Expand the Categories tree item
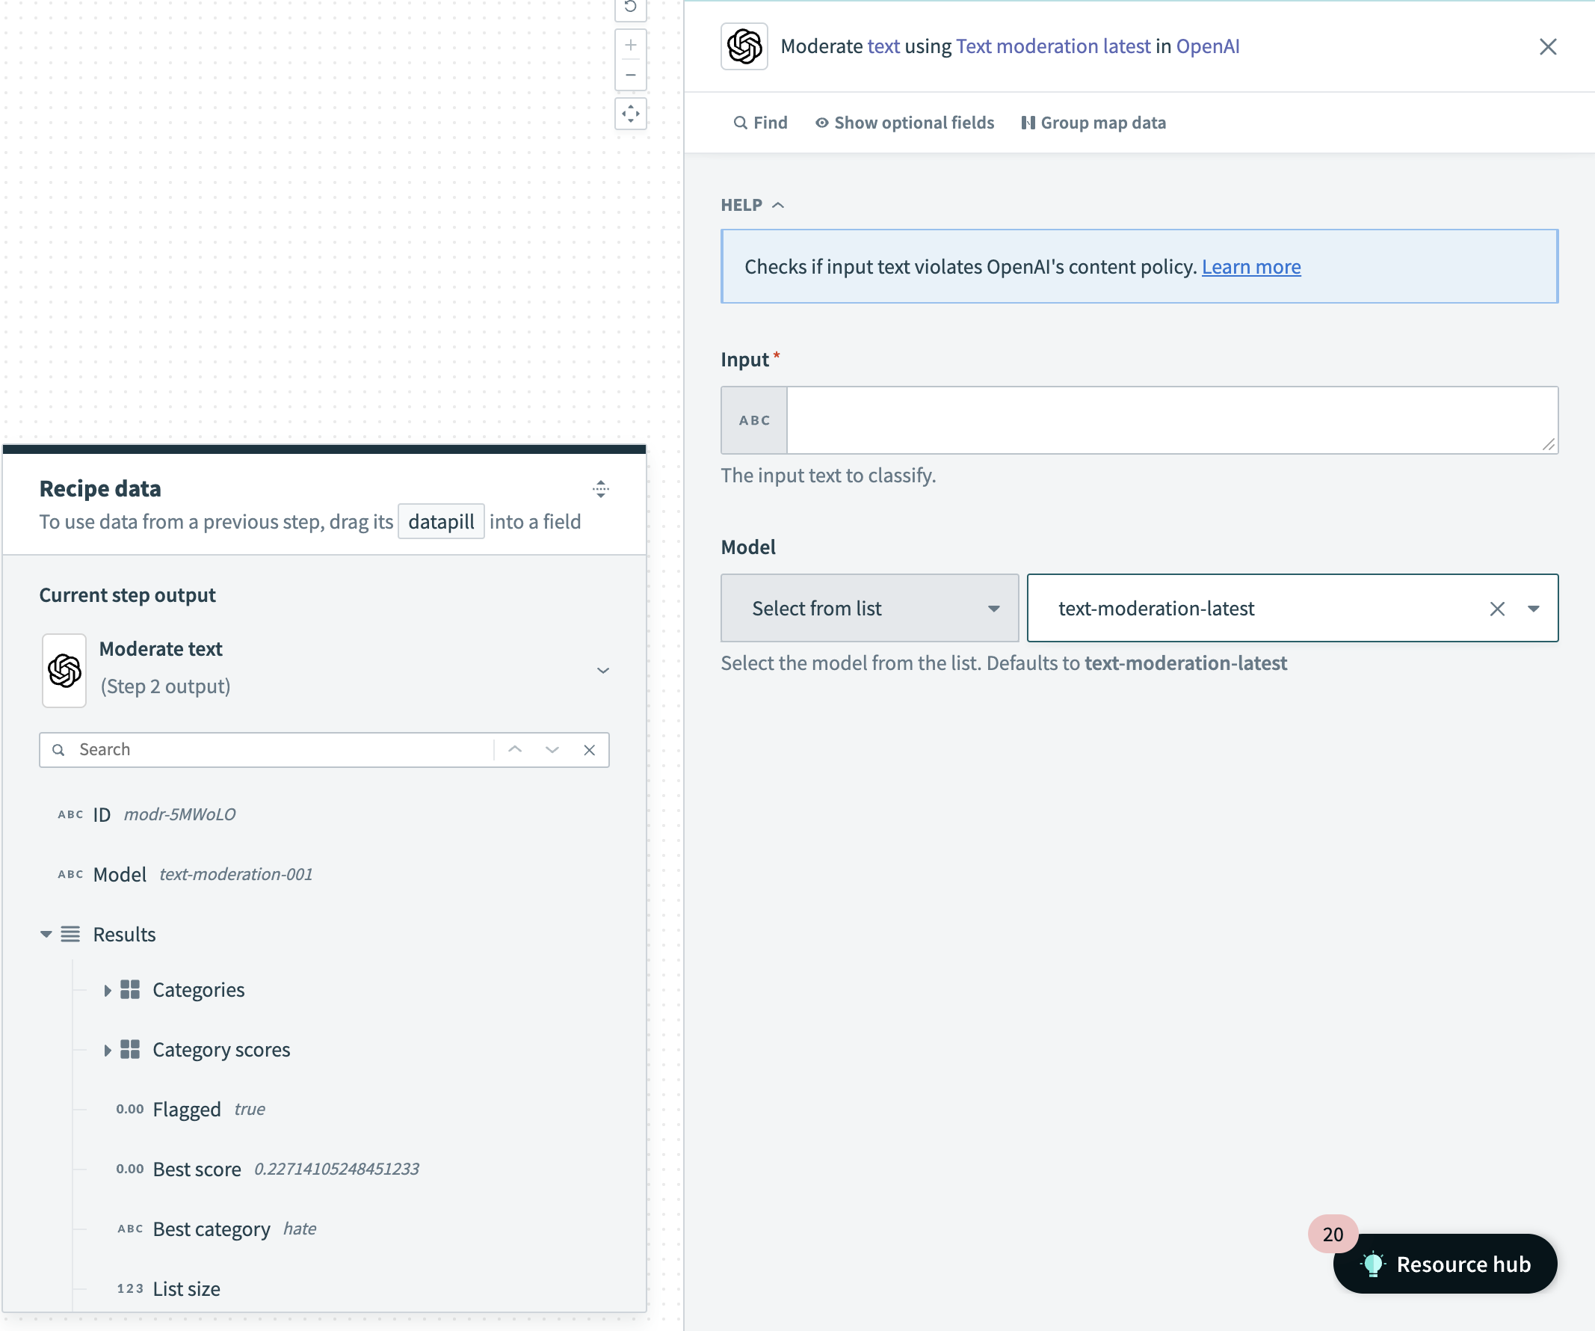The width and height of the screenshot is (1595, 1331). 108,988
